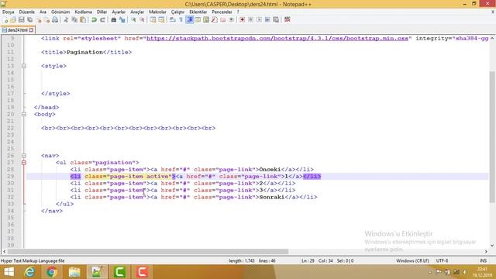Toggle the highlighted Indent Guide icon
The width and height of the screenshot is (496, 279).
[x=190, y=19]
